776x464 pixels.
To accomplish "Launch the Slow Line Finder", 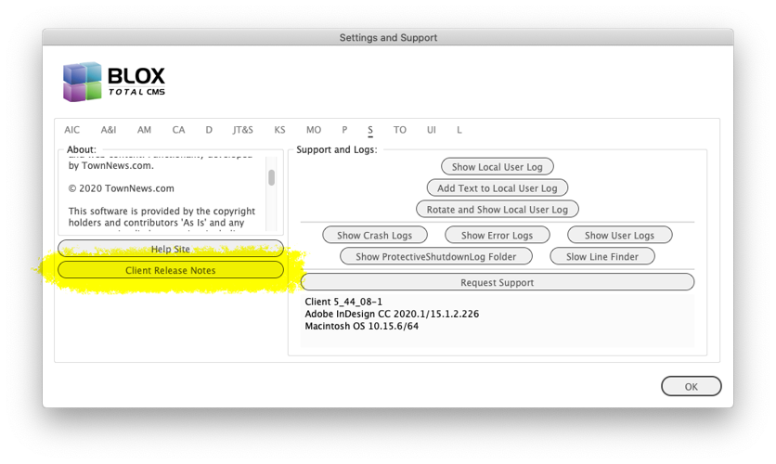I will (x=602, y=256).
